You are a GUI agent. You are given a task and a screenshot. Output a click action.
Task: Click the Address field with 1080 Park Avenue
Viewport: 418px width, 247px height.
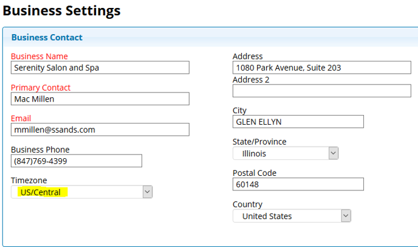click(322, 68)
